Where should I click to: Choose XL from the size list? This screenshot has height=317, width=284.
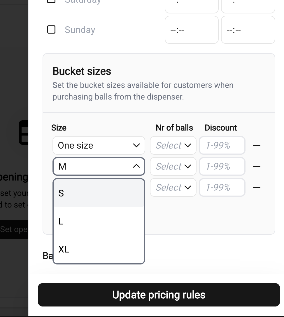point(99,249)
